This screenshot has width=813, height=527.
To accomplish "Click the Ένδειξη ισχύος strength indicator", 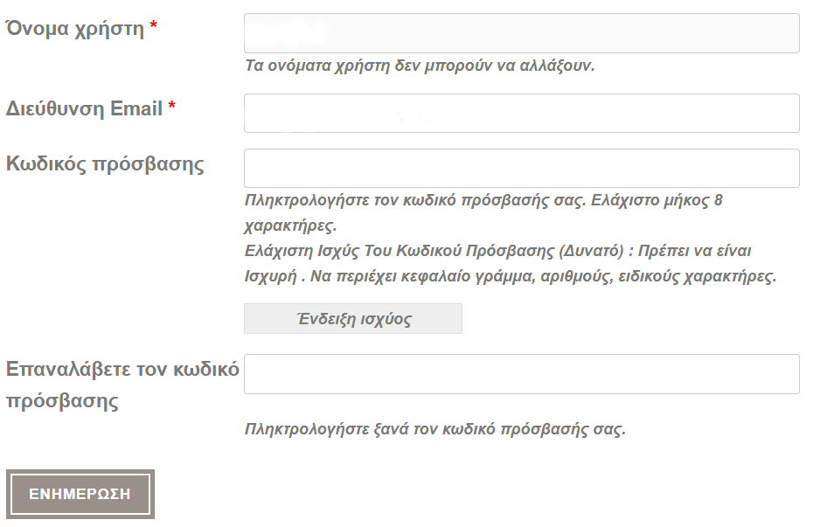I will (x=353, y=319).
